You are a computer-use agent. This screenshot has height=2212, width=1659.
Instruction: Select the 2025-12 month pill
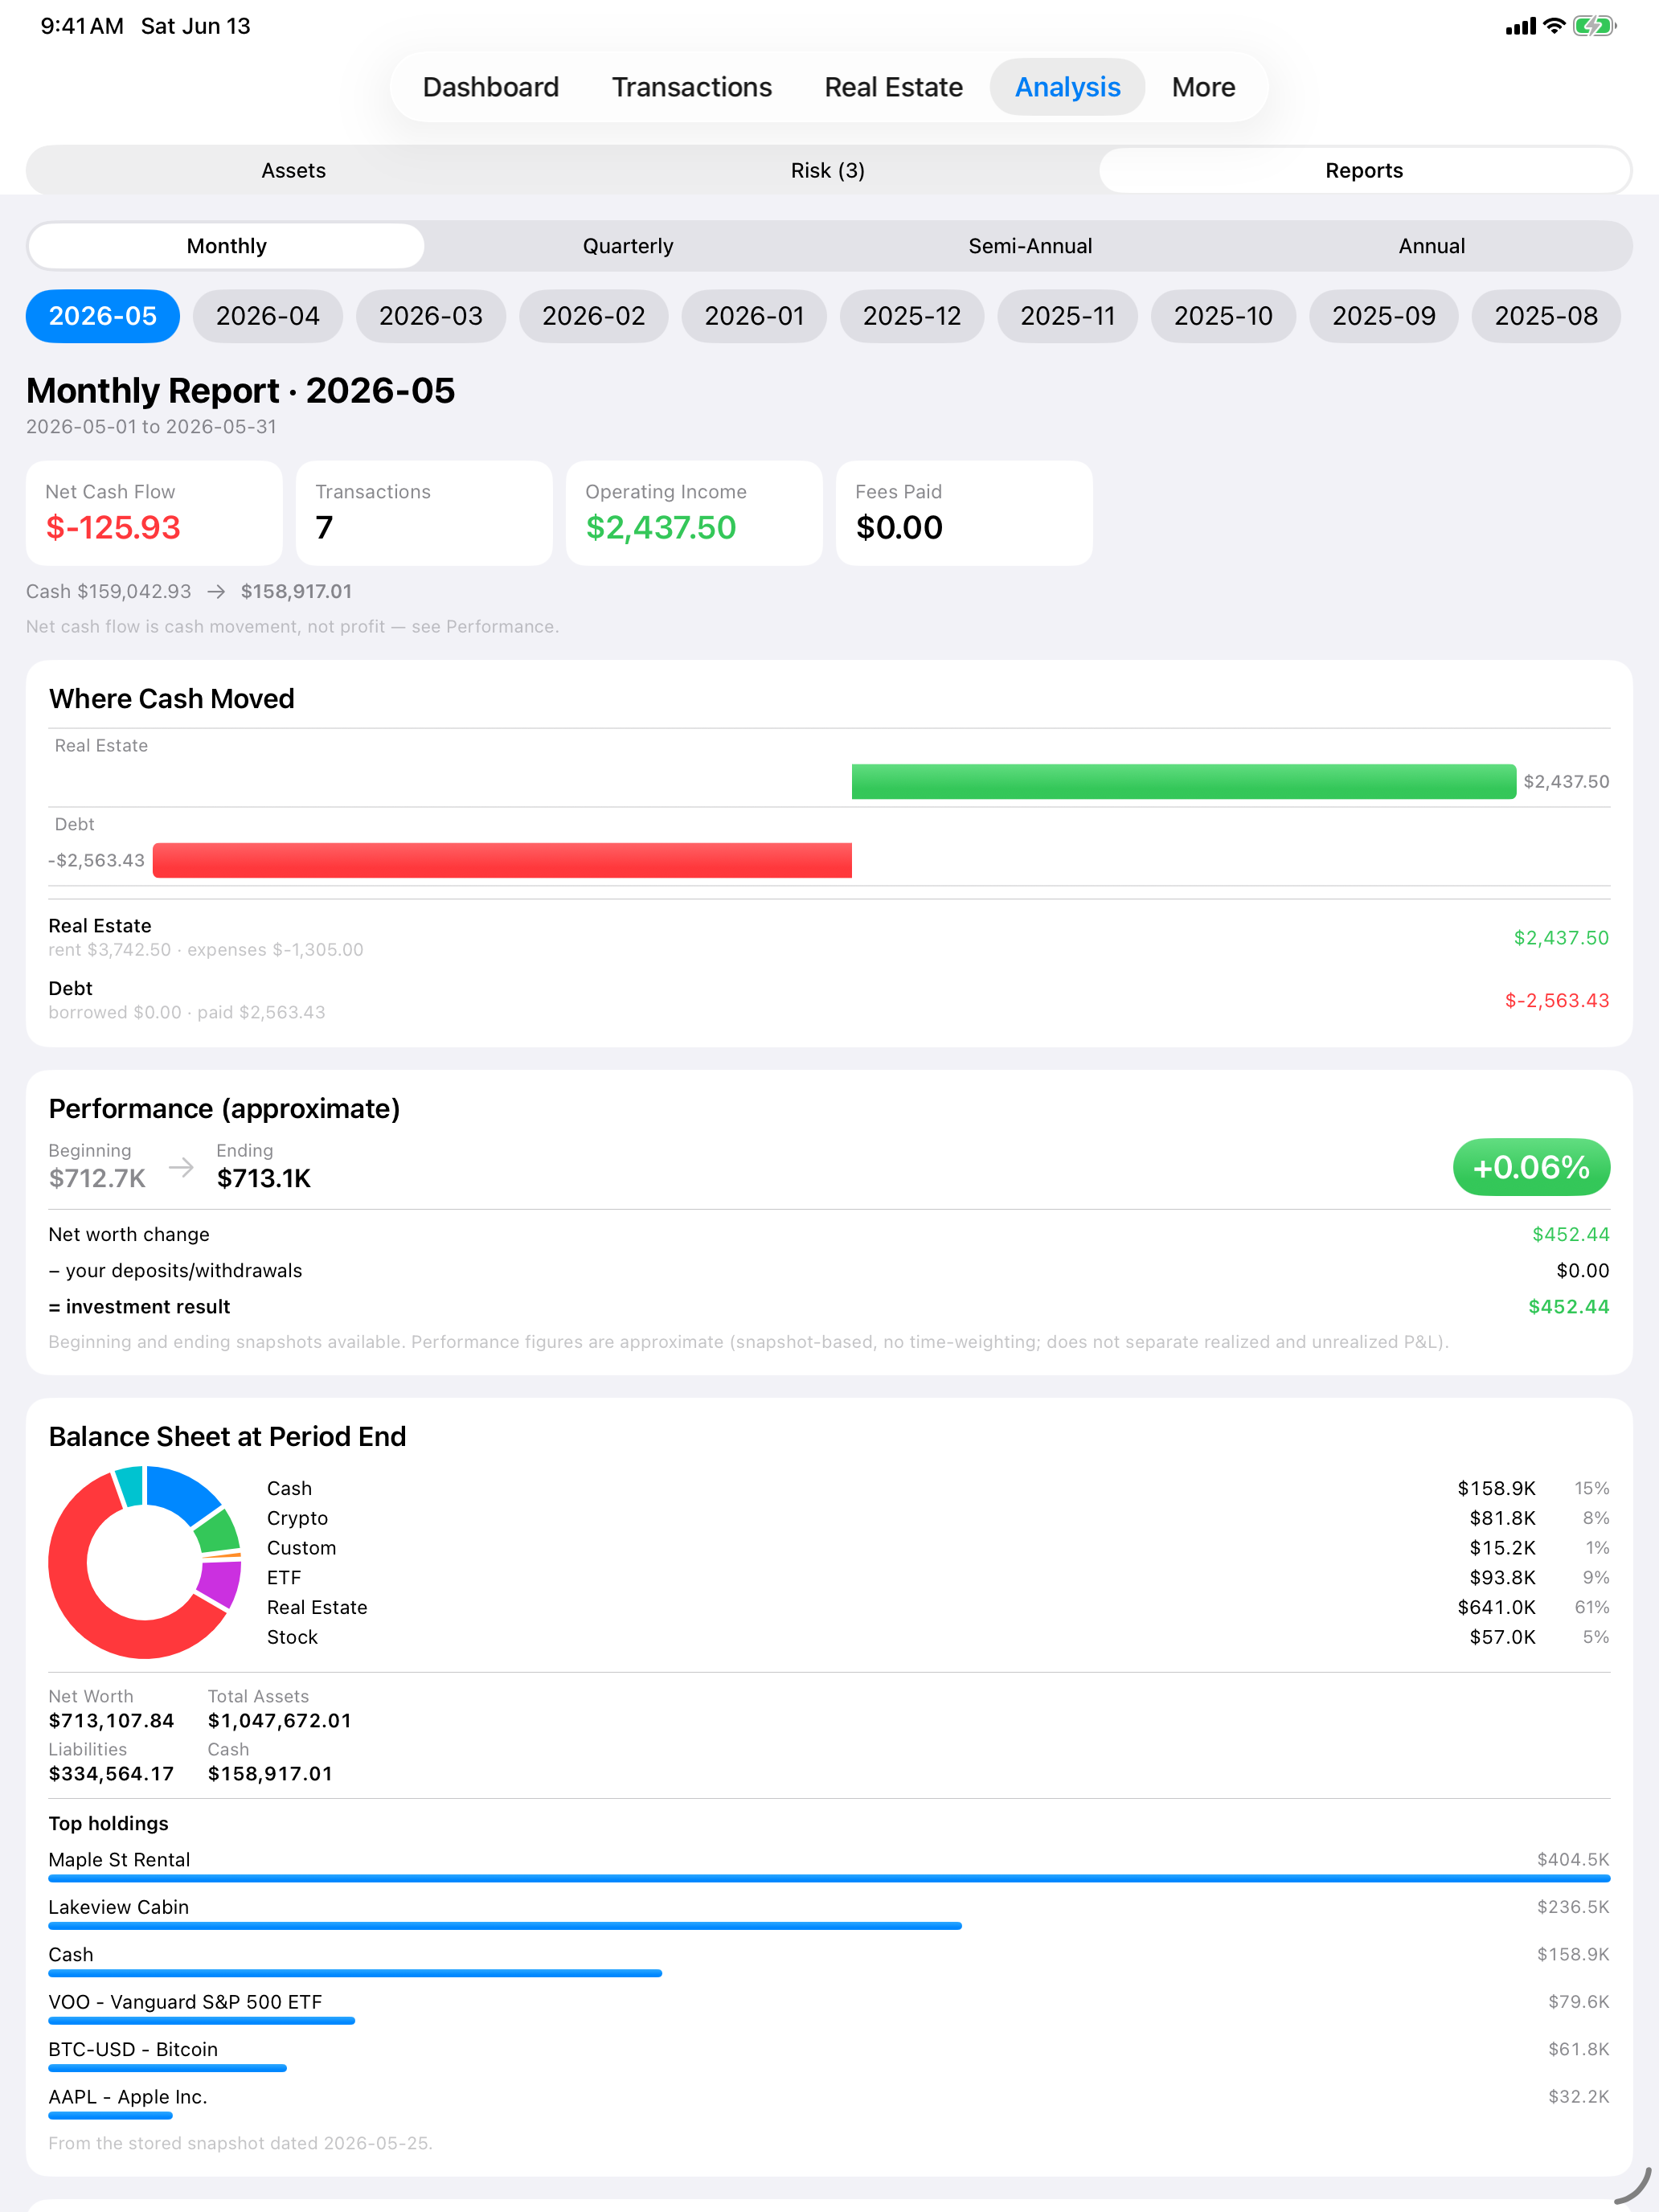point(912,316)
